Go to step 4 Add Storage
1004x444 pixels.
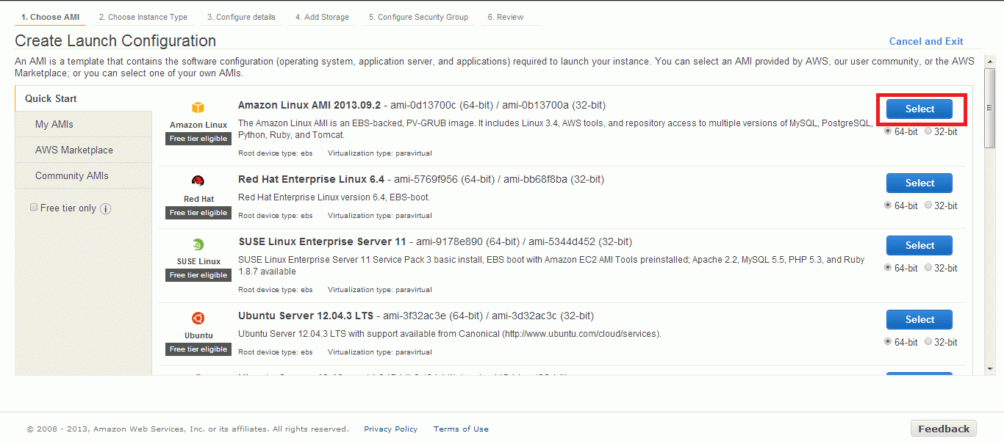(322, 17)
